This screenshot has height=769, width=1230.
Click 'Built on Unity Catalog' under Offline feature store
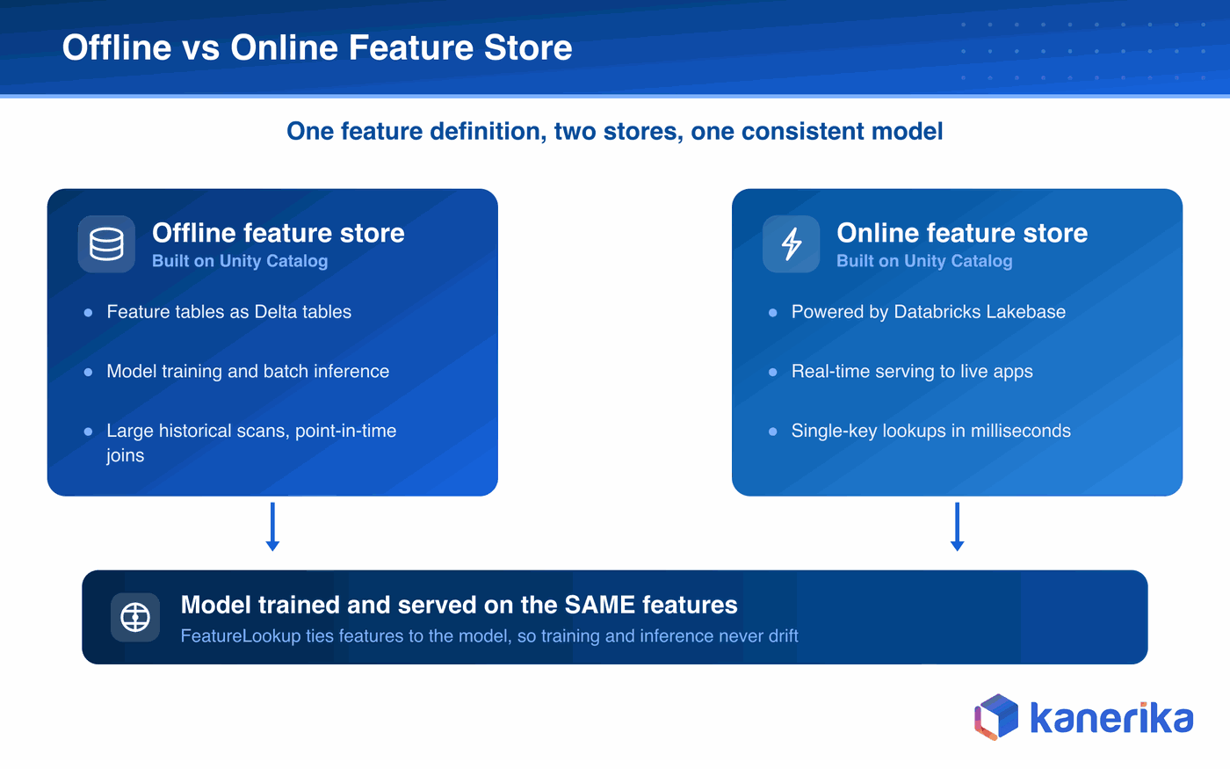pos(240,261)
